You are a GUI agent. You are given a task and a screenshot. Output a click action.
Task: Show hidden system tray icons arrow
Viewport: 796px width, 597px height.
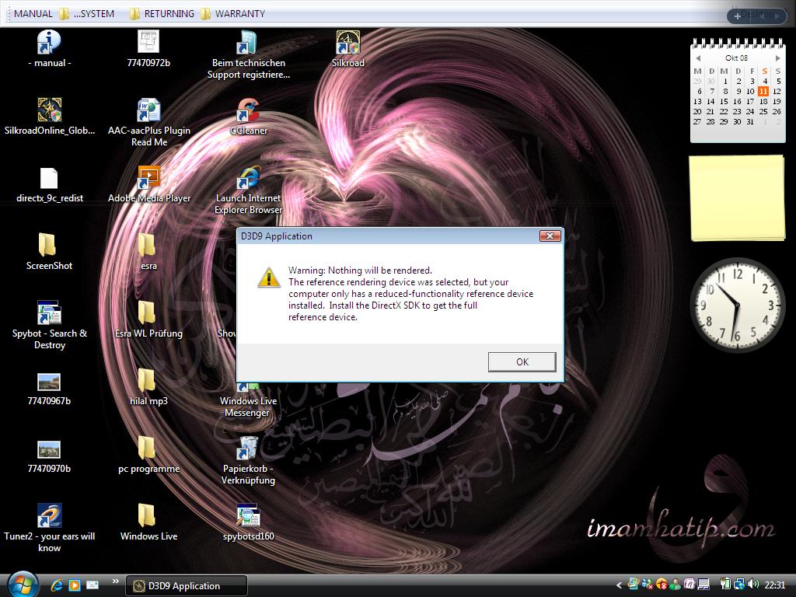(x=620, y=585)
